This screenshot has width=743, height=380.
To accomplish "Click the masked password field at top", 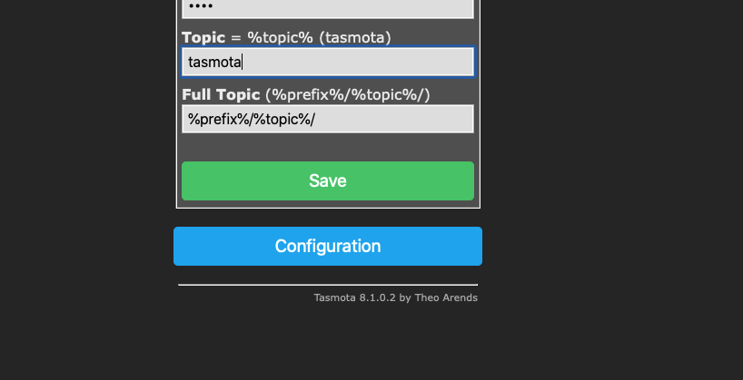I will click(327, 8).
